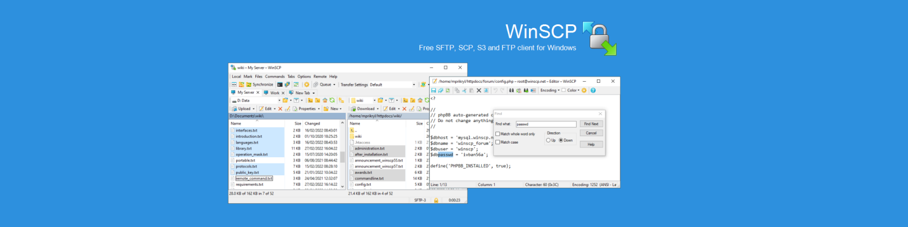908x227 pixels.
Task: Click the Find what text field
Action: pyautogui.click(x=545, y=124)
